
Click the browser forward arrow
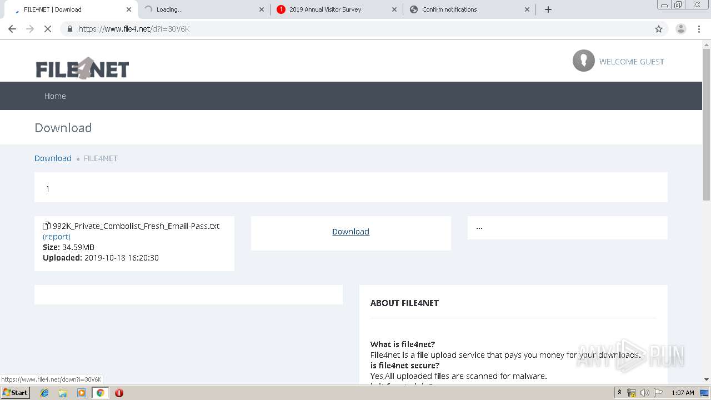(30, 29)
